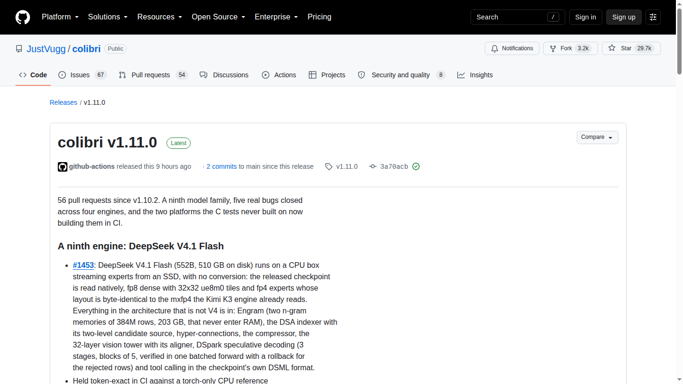Click the commit icon beside 3a70acb
This screenshot has width=683, height=384.
pyautogui.click(x=373, y=166)
